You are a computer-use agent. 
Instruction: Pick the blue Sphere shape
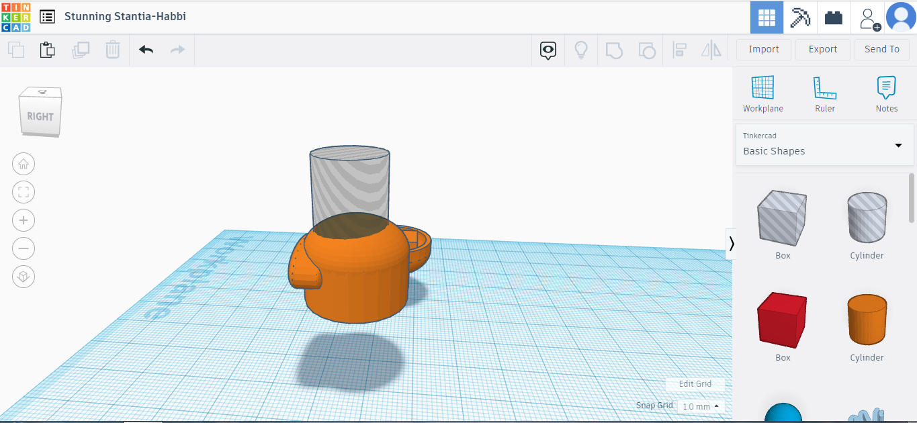coord(783,412)
